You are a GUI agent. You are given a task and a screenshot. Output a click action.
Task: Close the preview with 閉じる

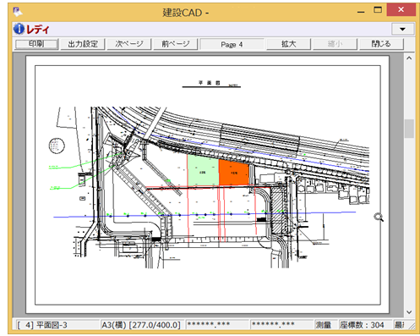pyautogui.click(x=381, y=44)
